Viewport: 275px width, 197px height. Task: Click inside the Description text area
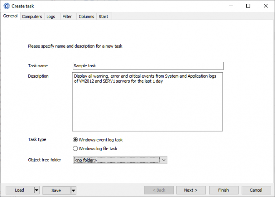pyautogui.click(x=147, y=102)
